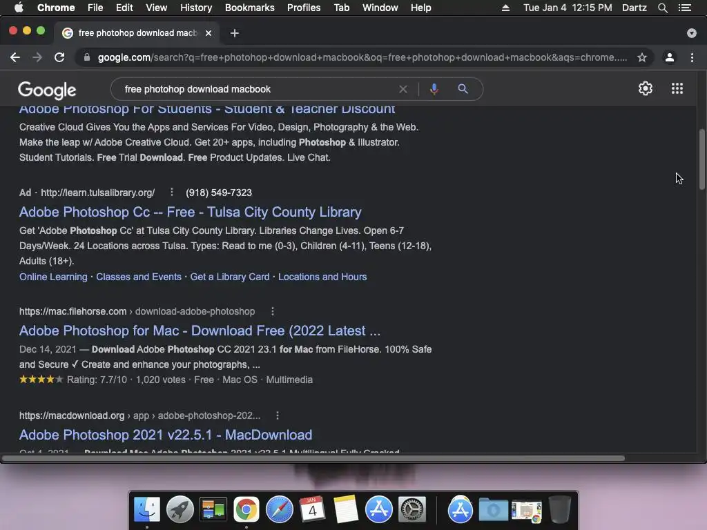Open System Preferences from the Dock
The width and height of the screenshot is (707, 530).
[411, 509]
